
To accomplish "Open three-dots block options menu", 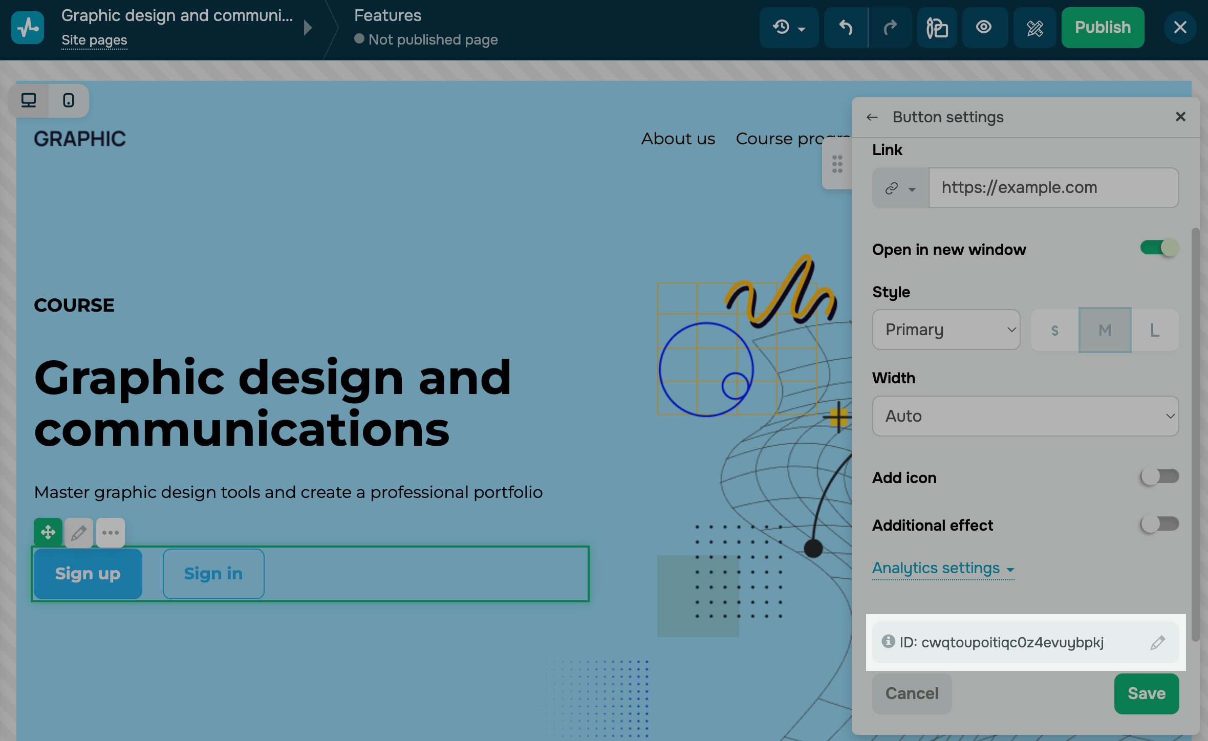I will coord(110,533).
